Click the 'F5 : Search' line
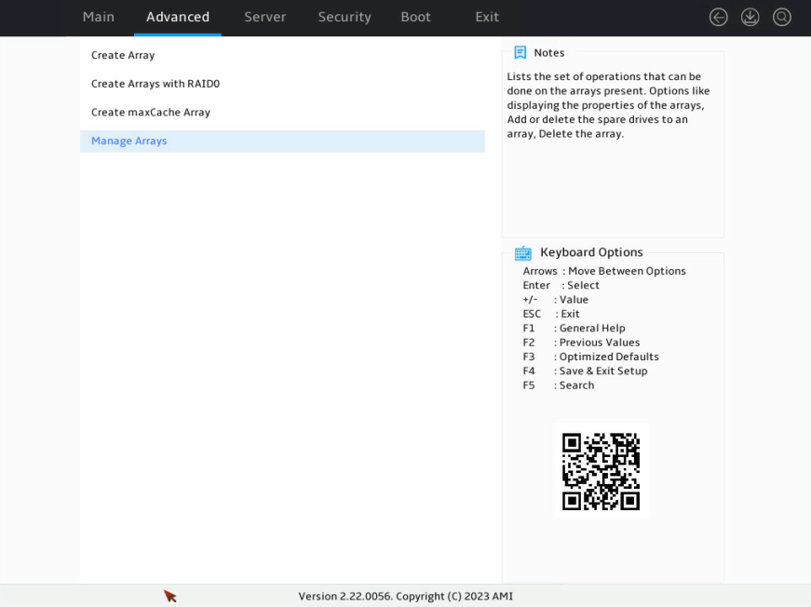Image resolution: width=811 pixels, height=607 pixels. (x=558, y=385)
